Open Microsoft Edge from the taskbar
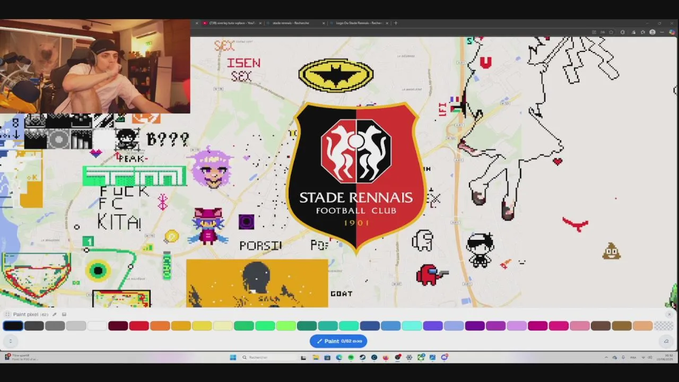The width and height of the screenshot is (679, 382). 339,358
